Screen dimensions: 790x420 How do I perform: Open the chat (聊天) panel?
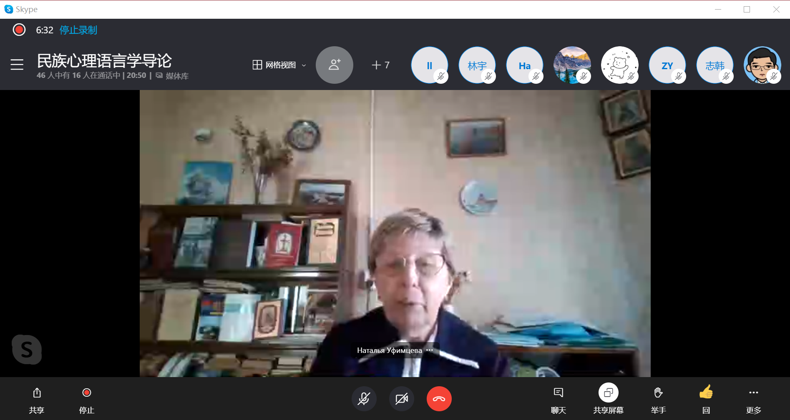pos(558,399)
